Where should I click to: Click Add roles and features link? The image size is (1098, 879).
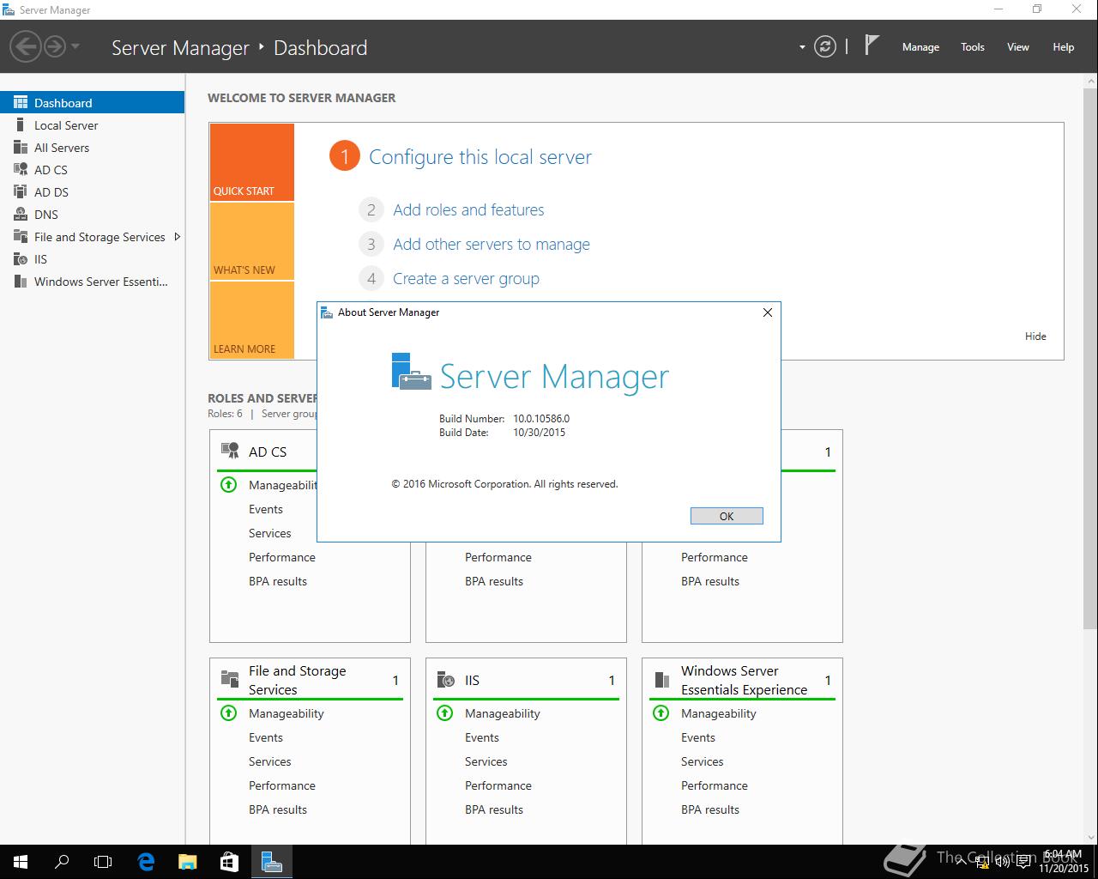tap(468, 209)
